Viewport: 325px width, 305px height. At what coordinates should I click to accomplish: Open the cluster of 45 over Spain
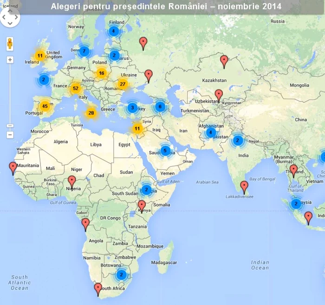(45, 106)
